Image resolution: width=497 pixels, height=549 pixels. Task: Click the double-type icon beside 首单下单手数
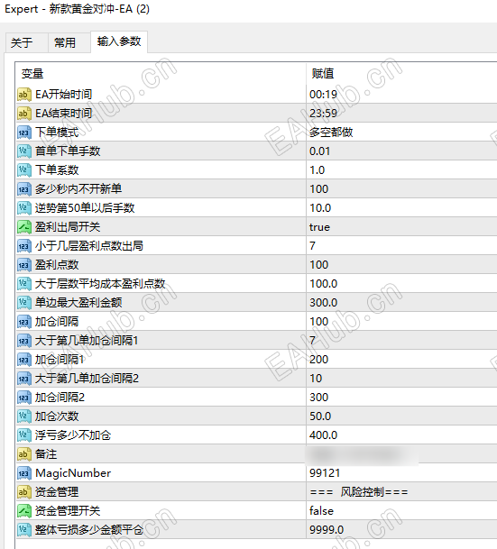[23, 151]
